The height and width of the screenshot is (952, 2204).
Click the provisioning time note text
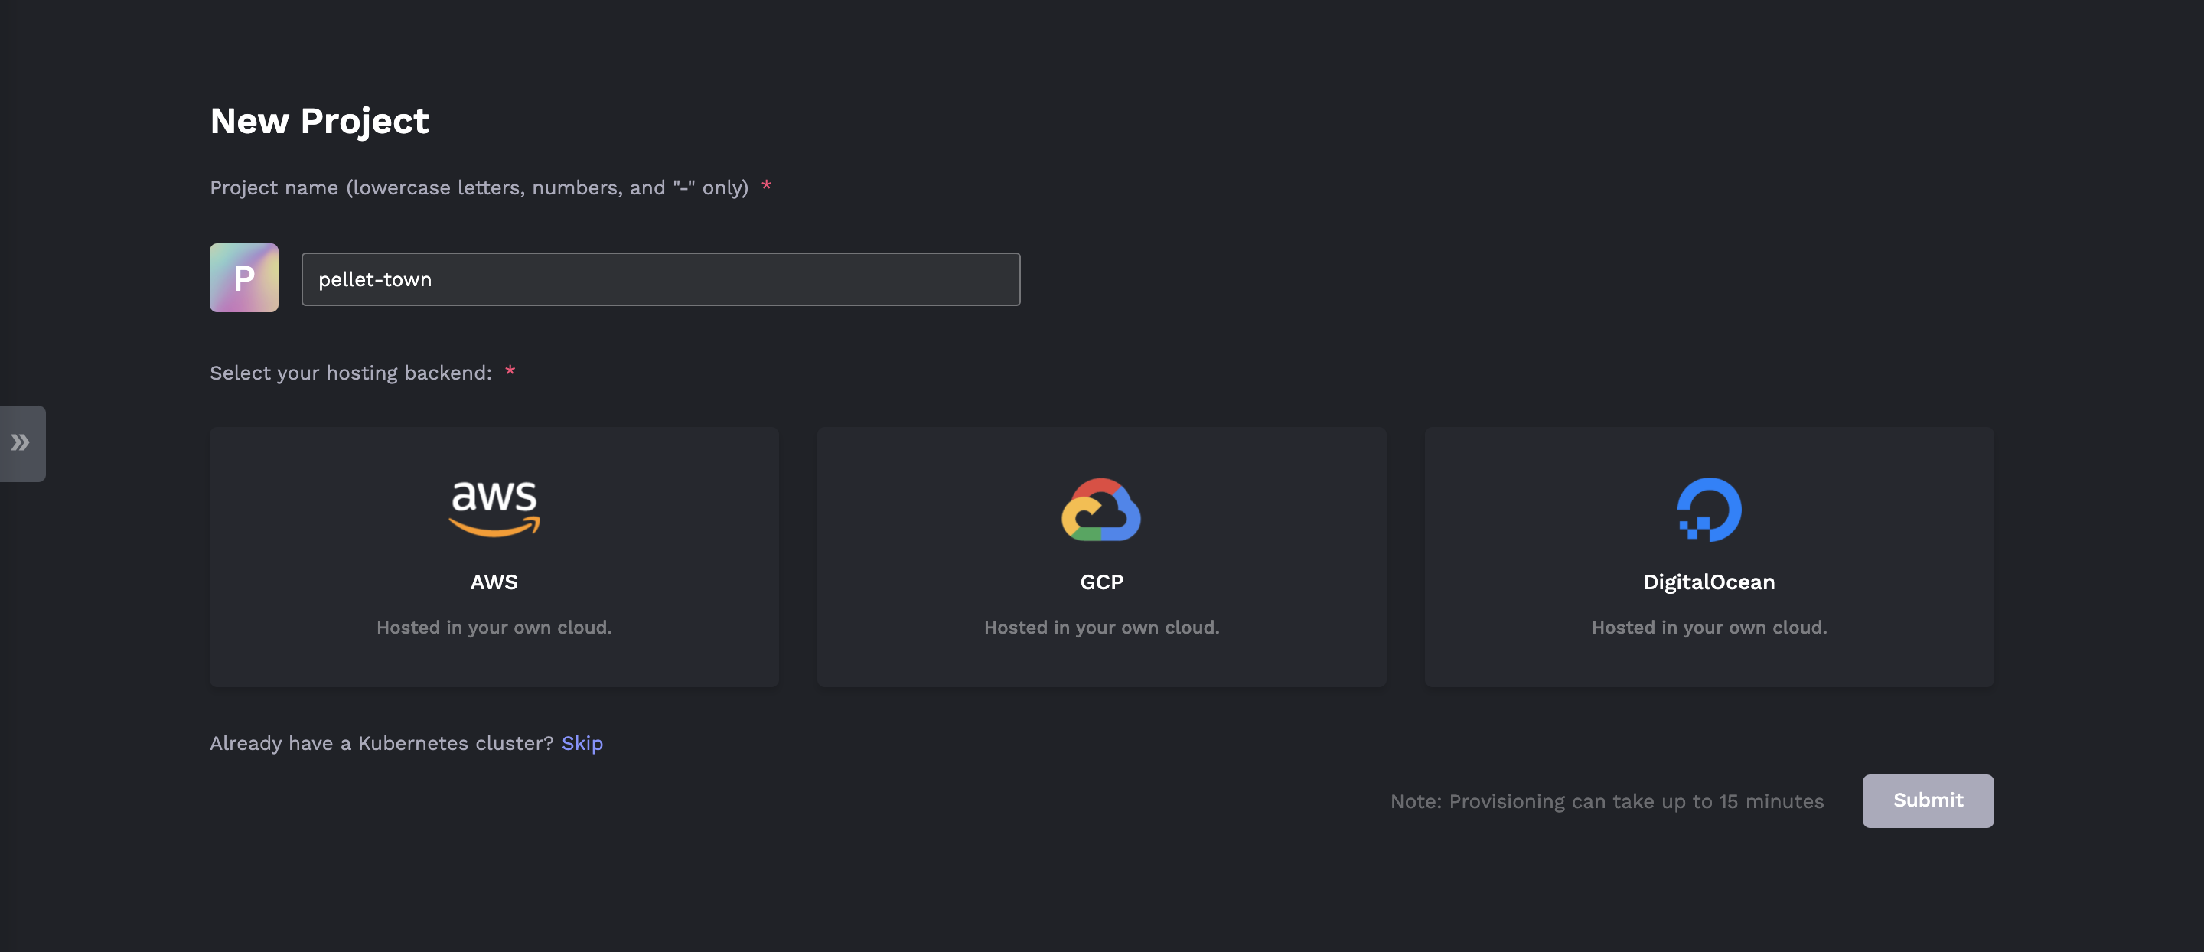(x=1607, y=801)
